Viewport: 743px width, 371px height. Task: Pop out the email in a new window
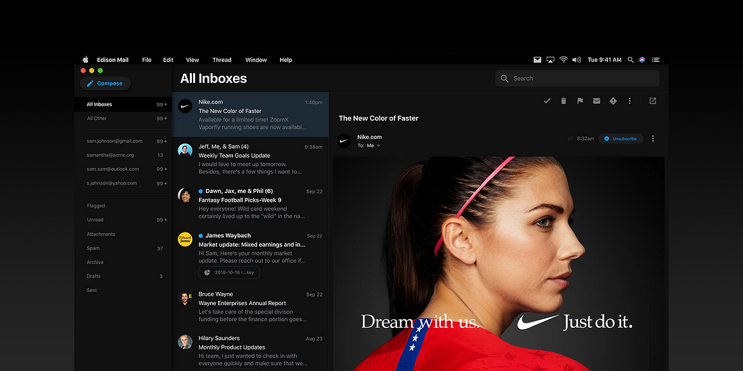653,101
